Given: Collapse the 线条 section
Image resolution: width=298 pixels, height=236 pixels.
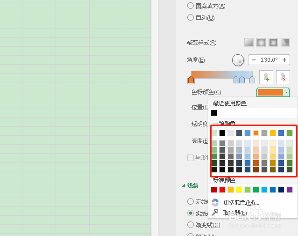Looking at the screenshot, I should (x=184, y=186).
